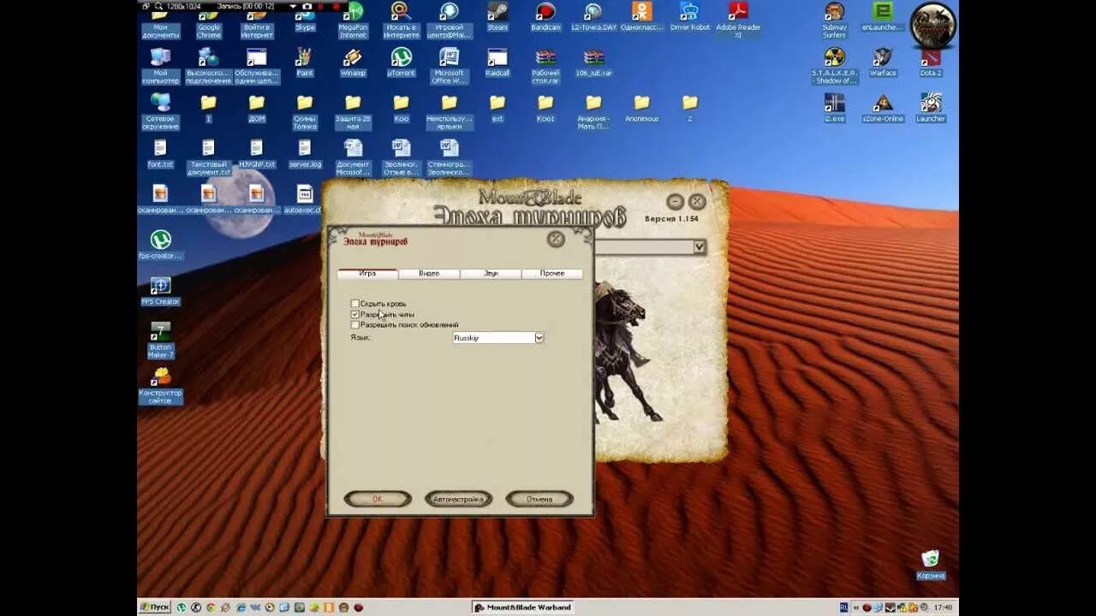Screen dimensions: 1096x616
Task: Open the Microsoft Office Word shortcut
Action: click(449, 67)
